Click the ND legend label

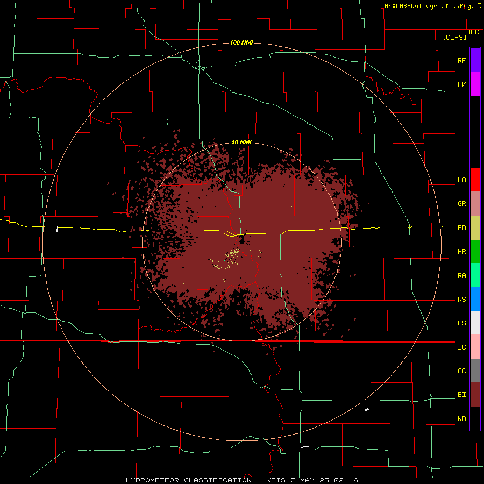point(461,419)
